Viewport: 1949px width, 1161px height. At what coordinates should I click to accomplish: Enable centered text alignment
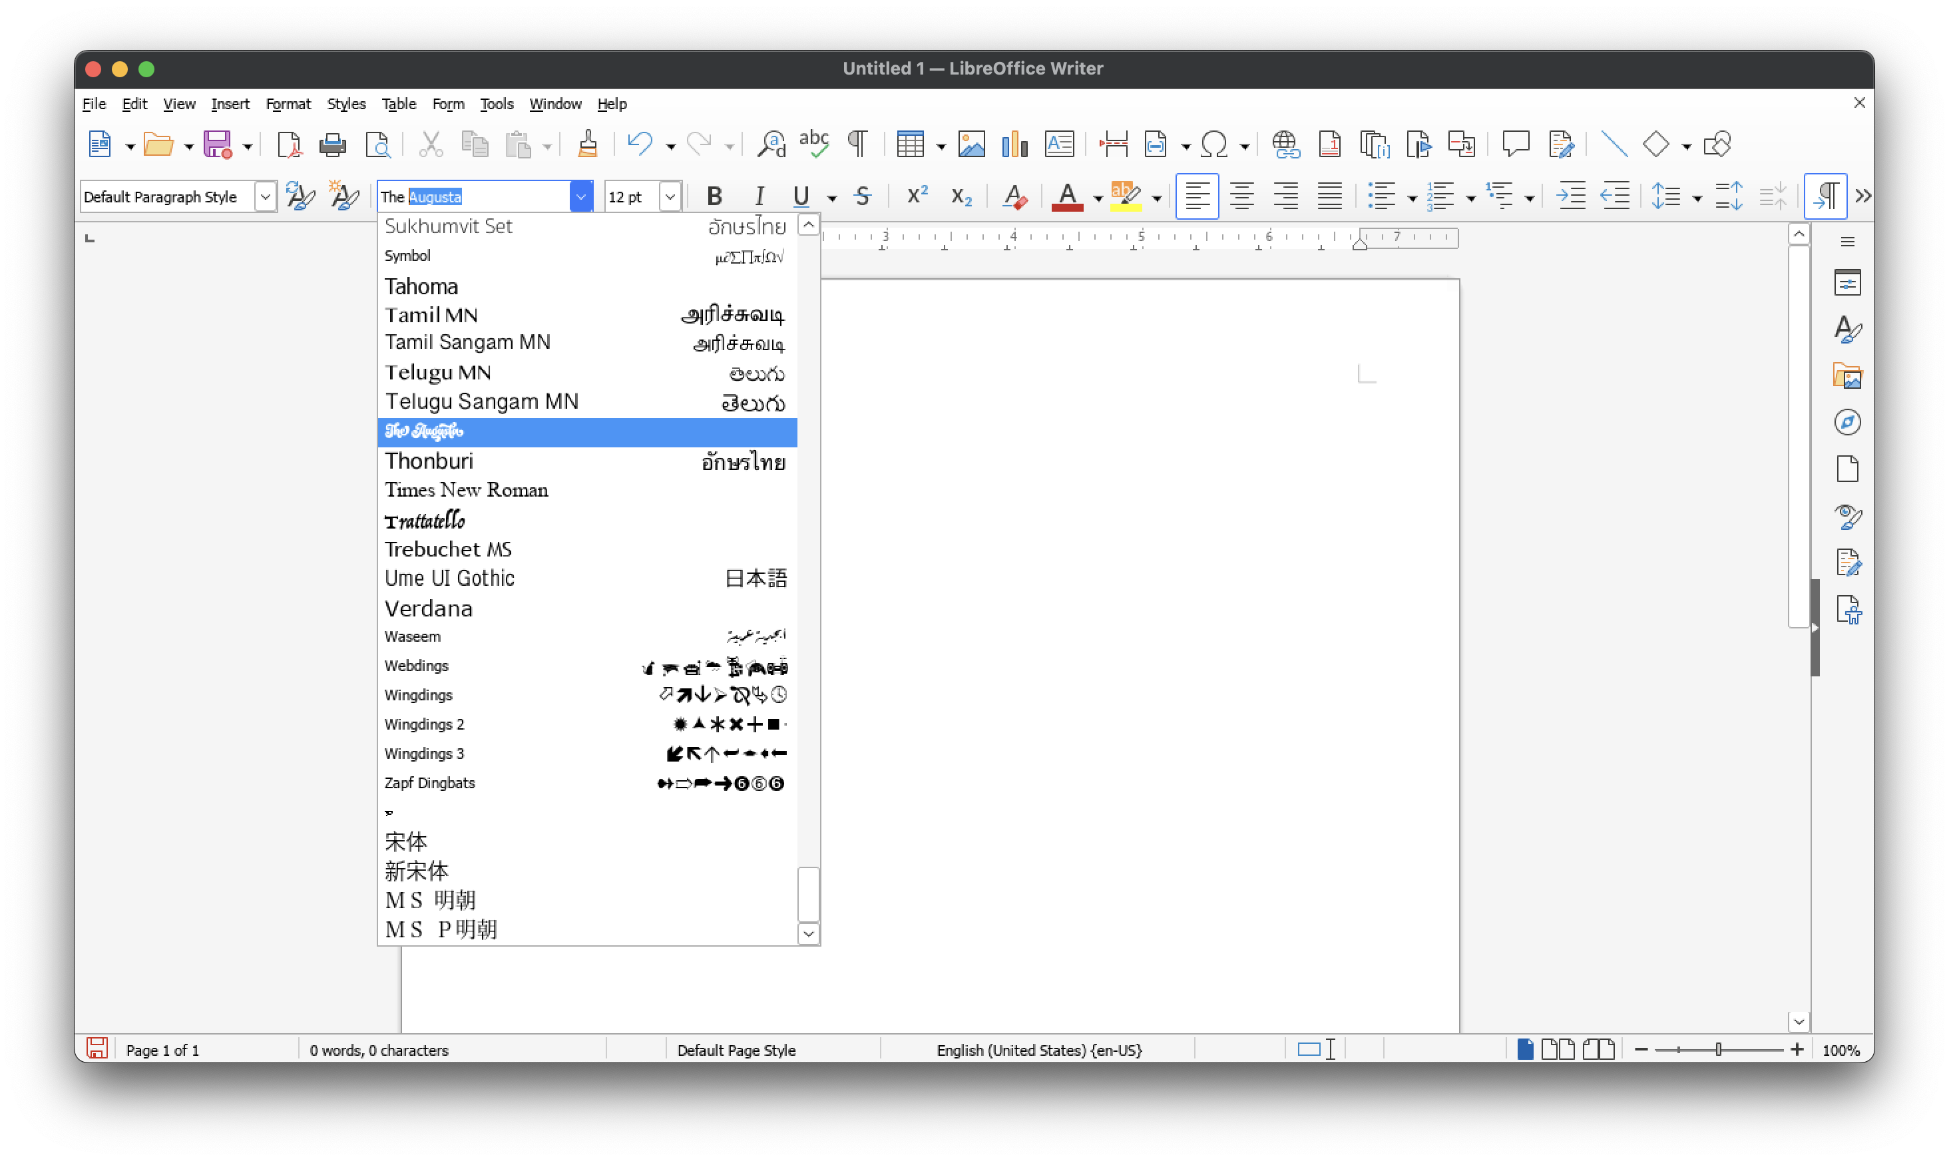tap(1241, 196)
